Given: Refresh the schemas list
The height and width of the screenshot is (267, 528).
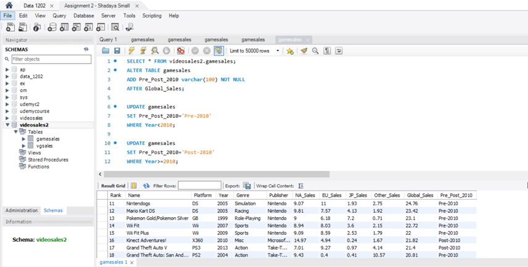Looking at the screenshot, I should (86, 49).
